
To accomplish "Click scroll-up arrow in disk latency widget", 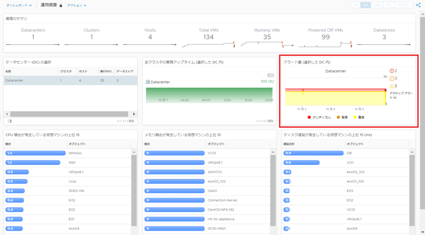I will [x=412, y=152].
